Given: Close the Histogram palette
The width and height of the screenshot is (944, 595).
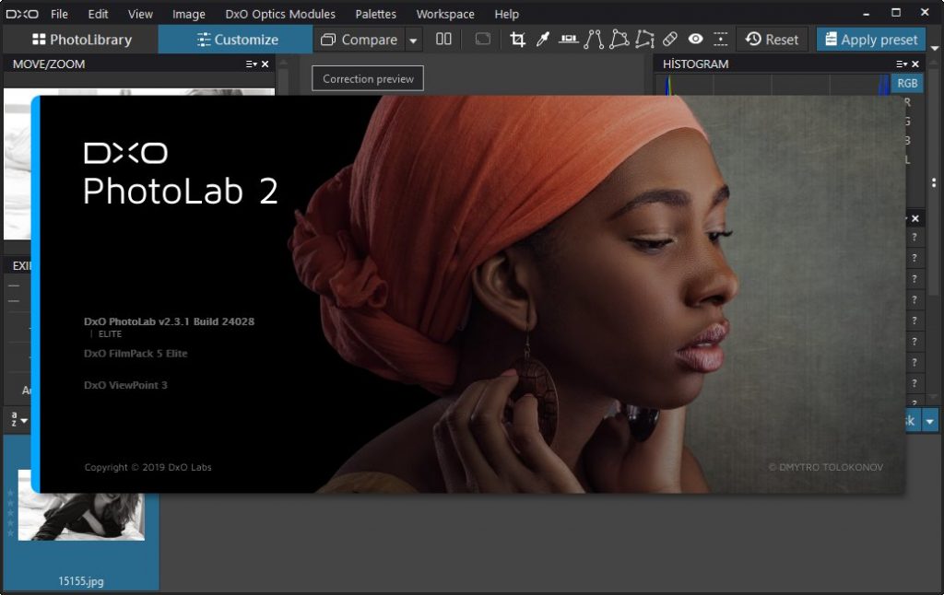Looking at the screenshot, I should [x=915, y=64].
